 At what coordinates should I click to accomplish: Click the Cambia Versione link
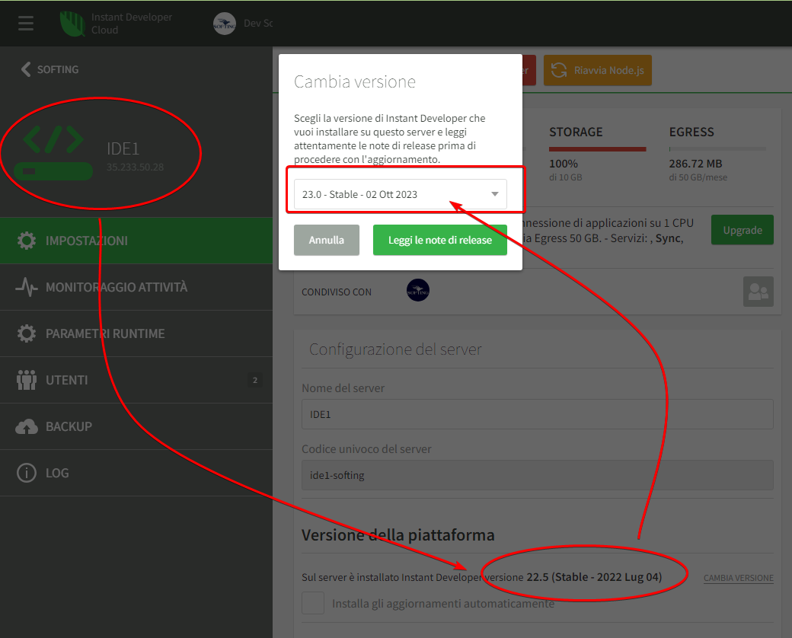(x=738, y=578)
